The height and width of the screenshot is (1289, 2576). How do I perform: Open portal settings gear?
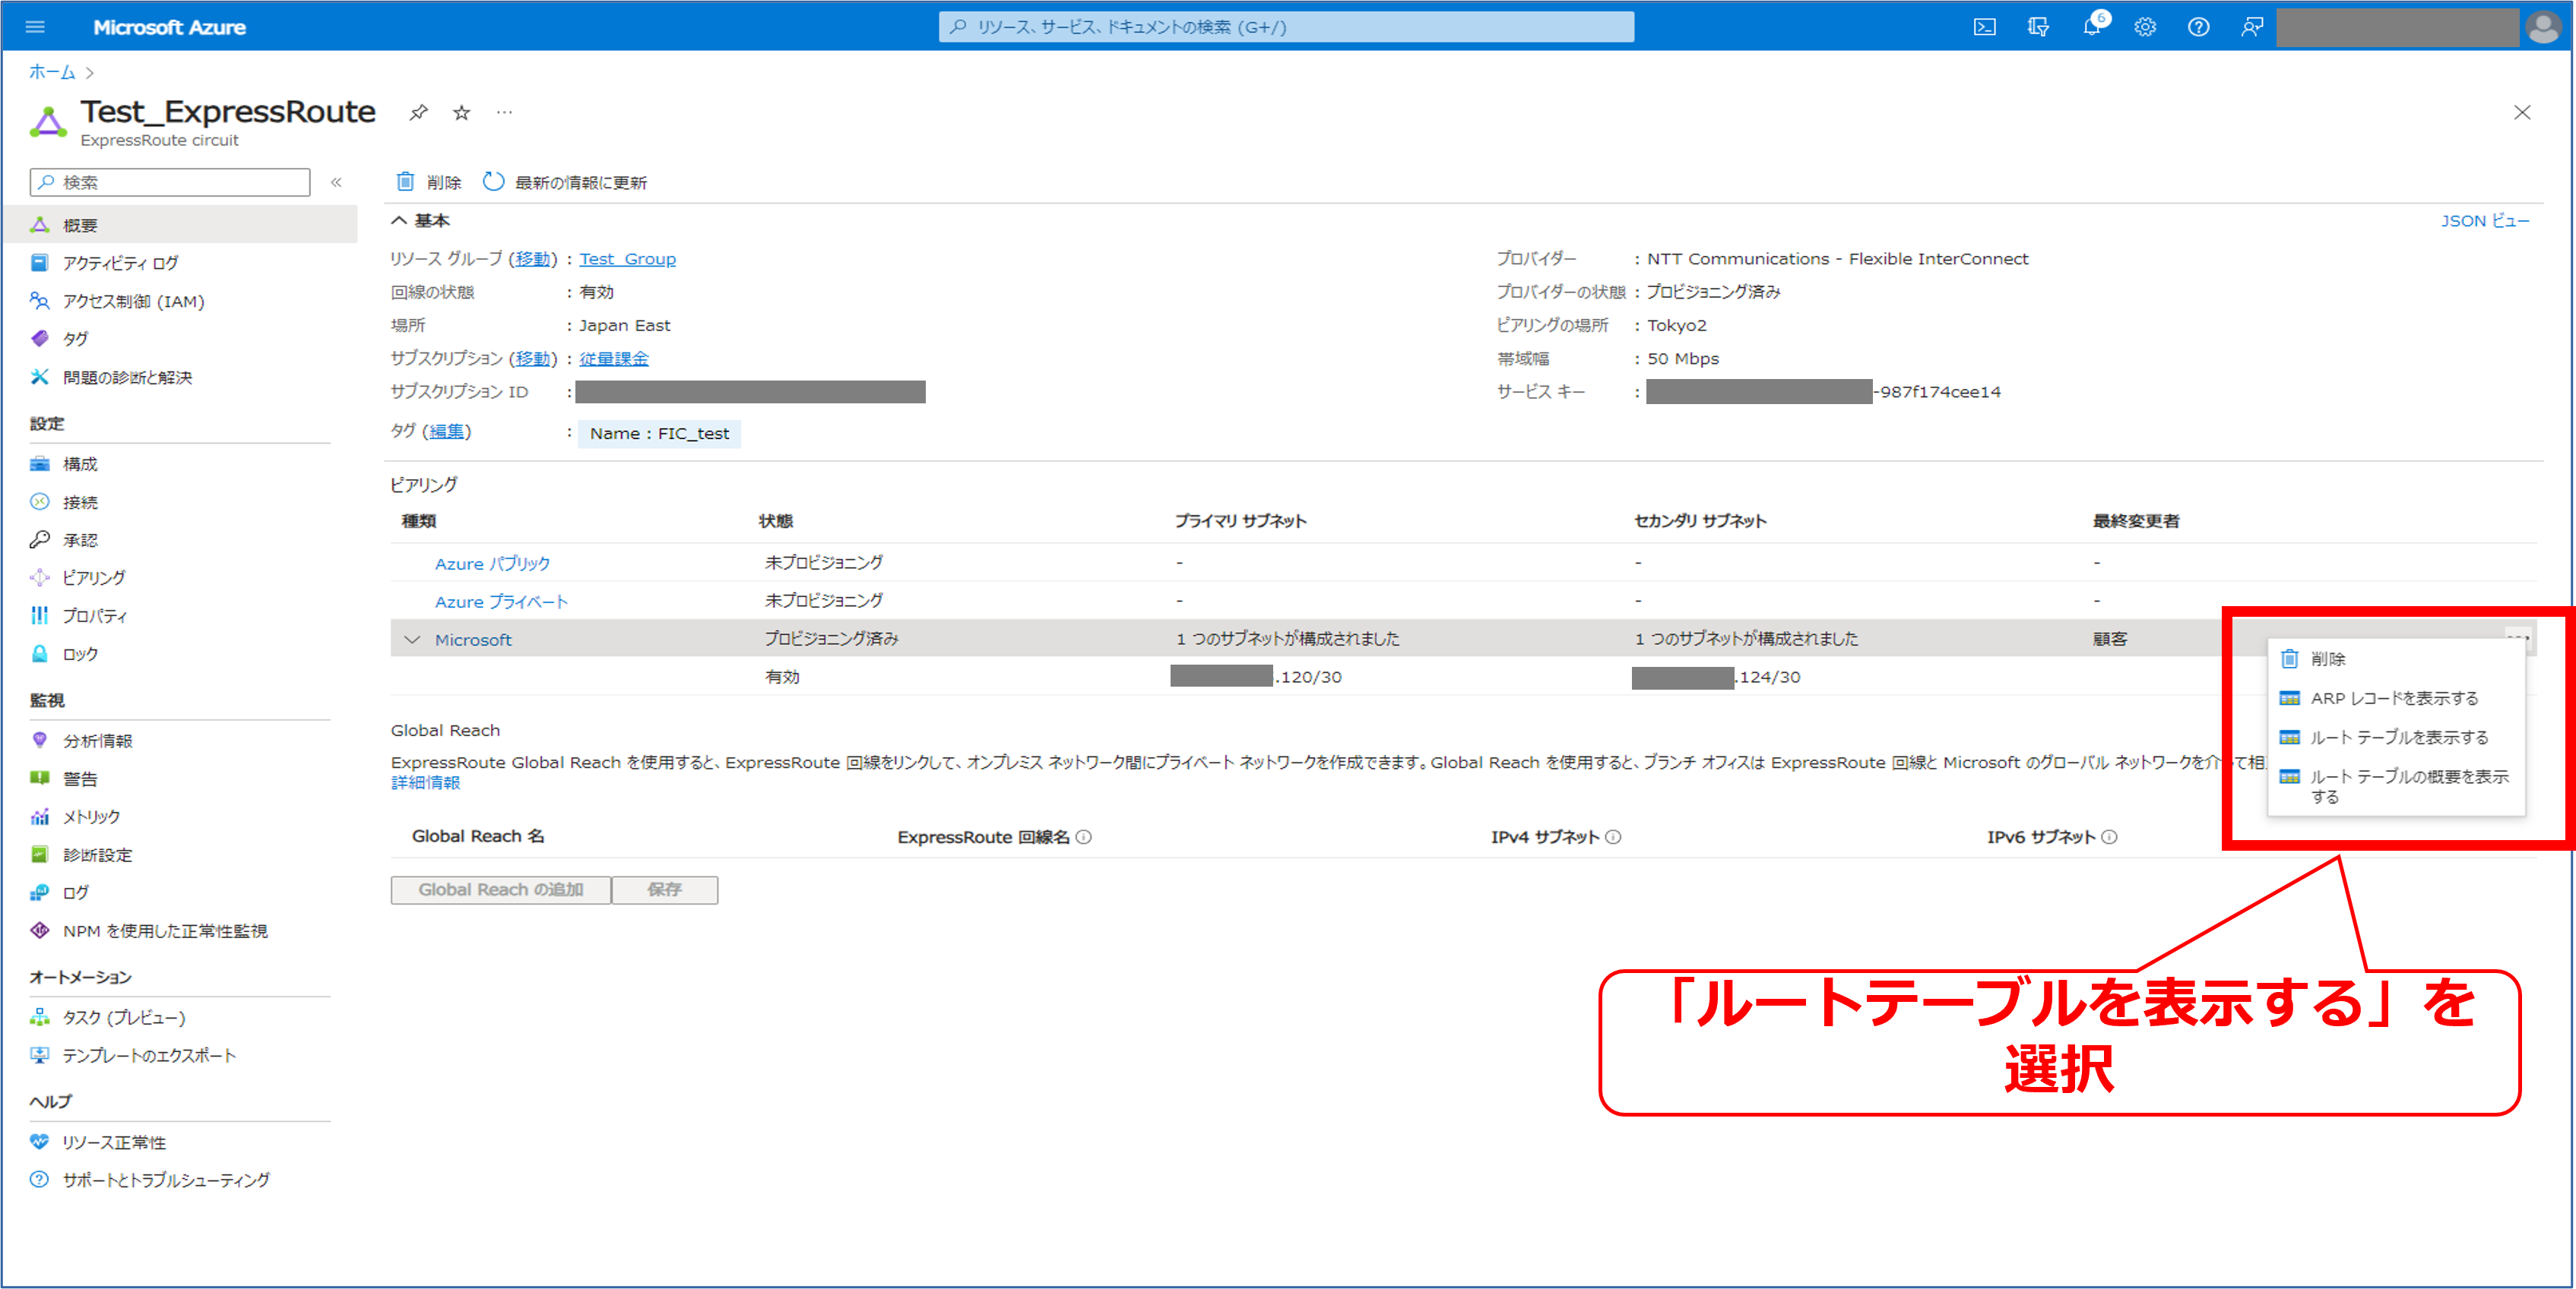click(x=2144, y=27)
